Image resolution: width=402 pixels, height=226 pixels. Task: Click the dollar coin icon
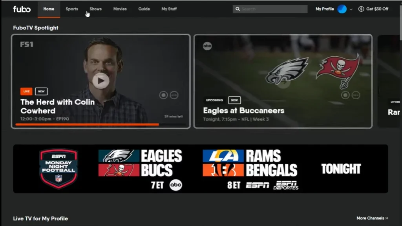361,9
